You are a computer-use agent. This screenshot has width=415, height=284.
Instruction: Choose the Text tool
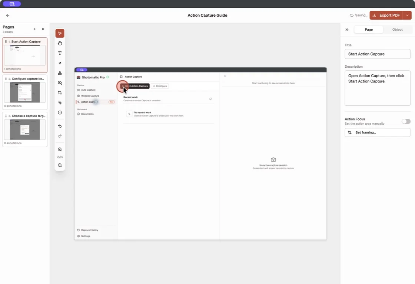60,53
